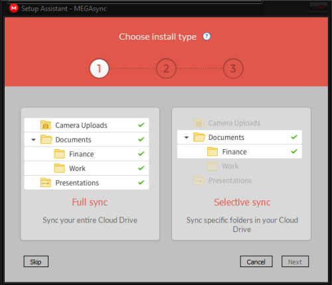
Task: Choose the Full sync heading
Action: coord(90,203)
